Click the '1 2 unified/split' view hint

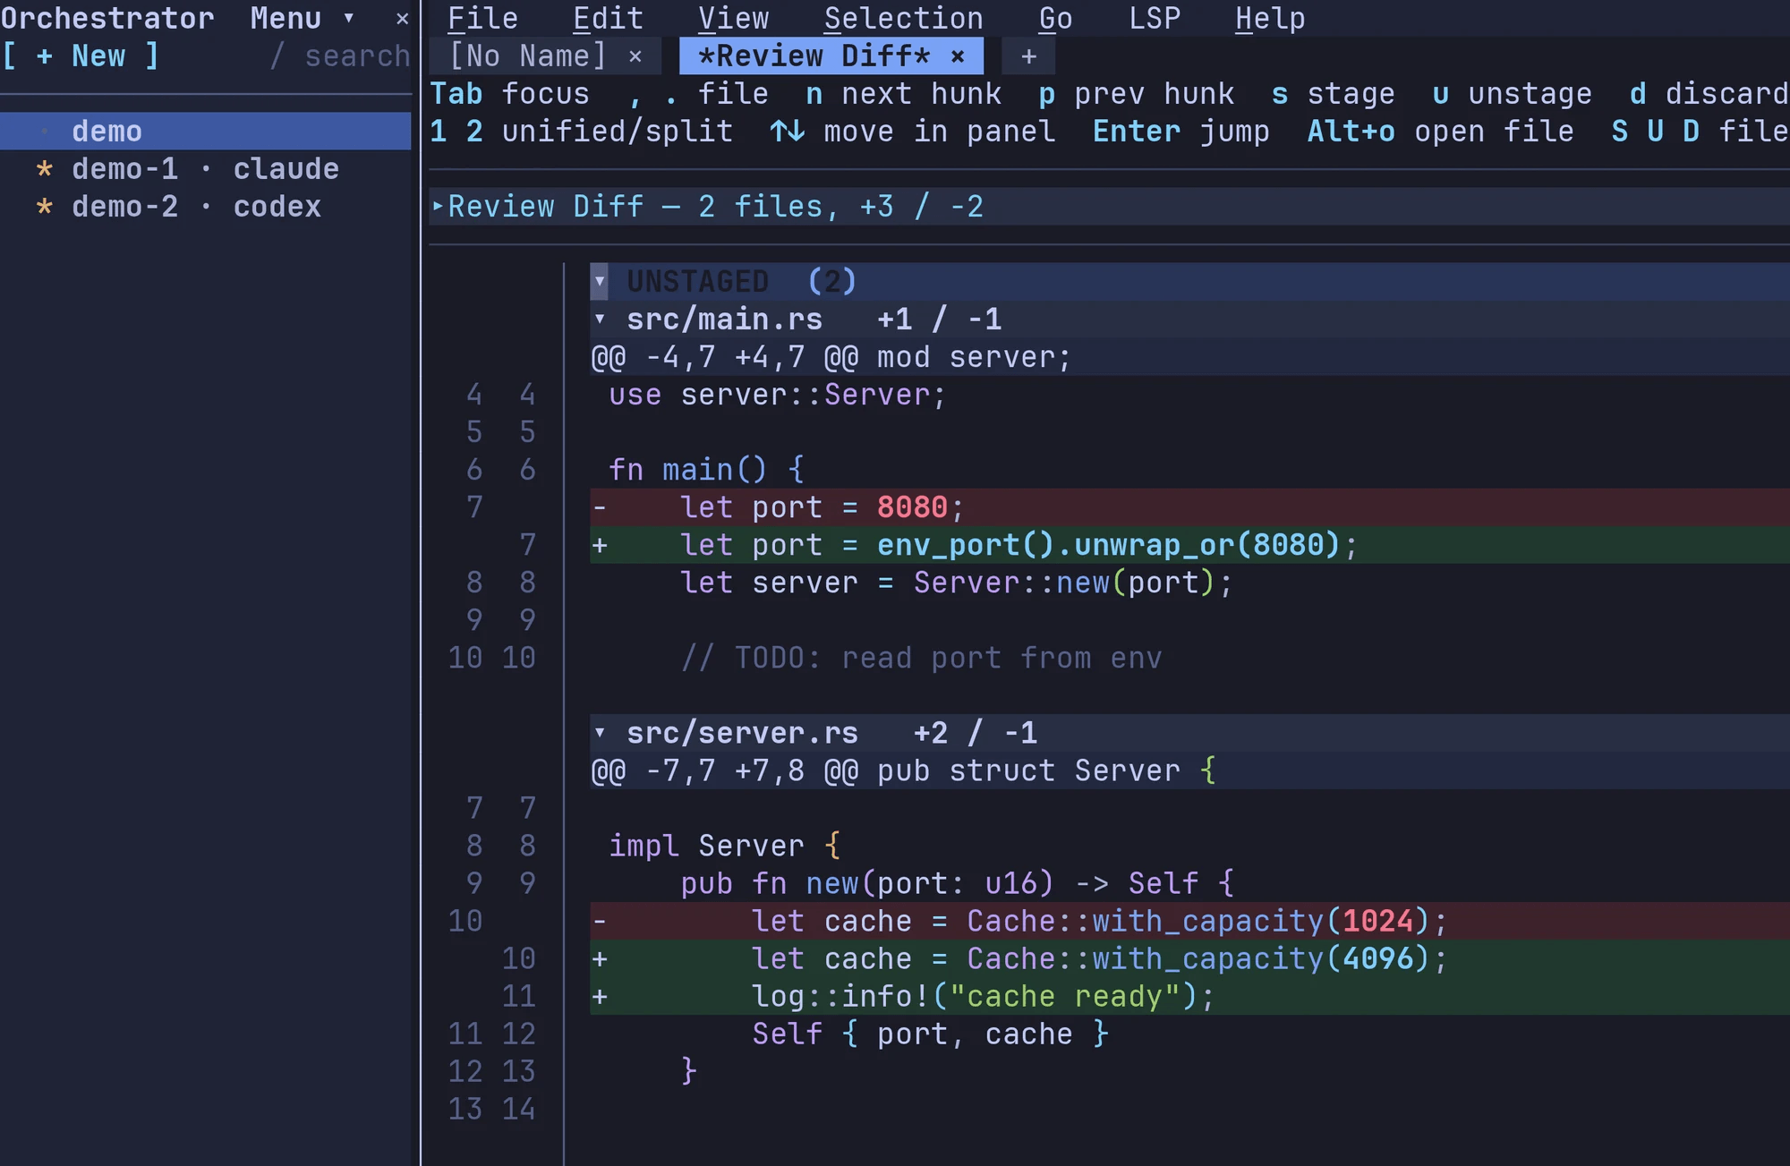(581, 132)
